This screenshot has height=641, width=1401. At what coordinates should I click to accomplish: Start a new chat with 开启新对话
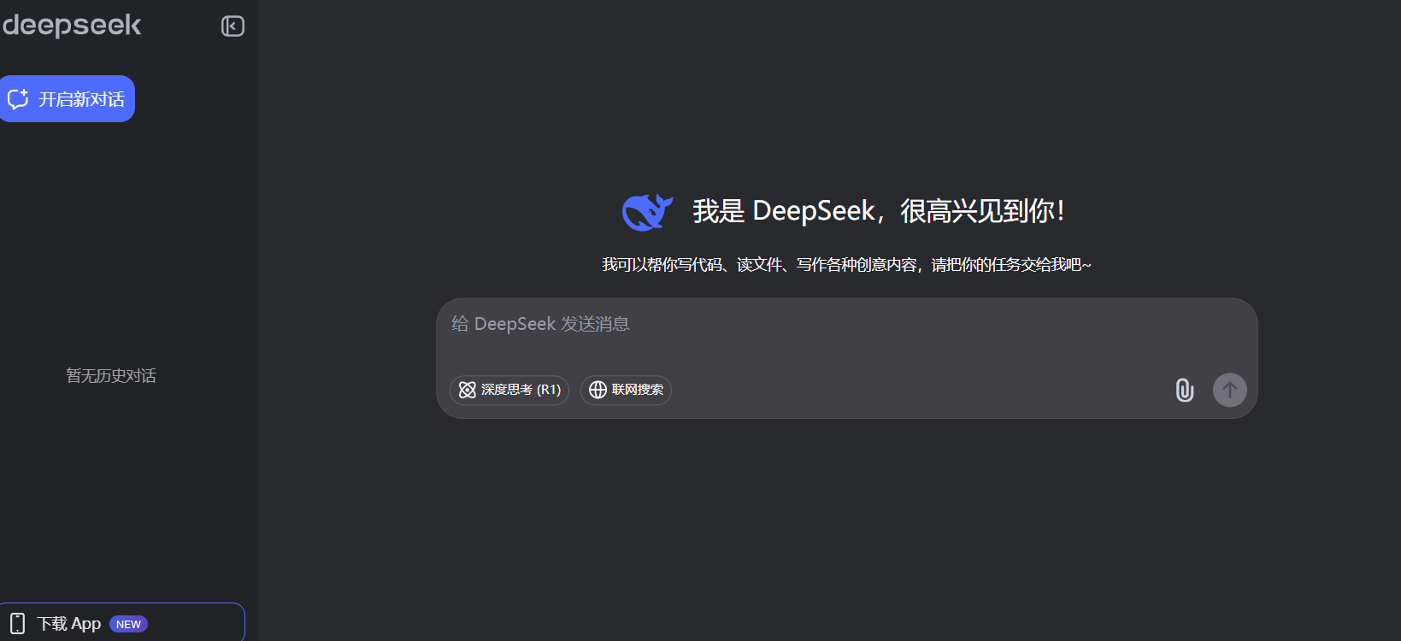coord(67,99)
